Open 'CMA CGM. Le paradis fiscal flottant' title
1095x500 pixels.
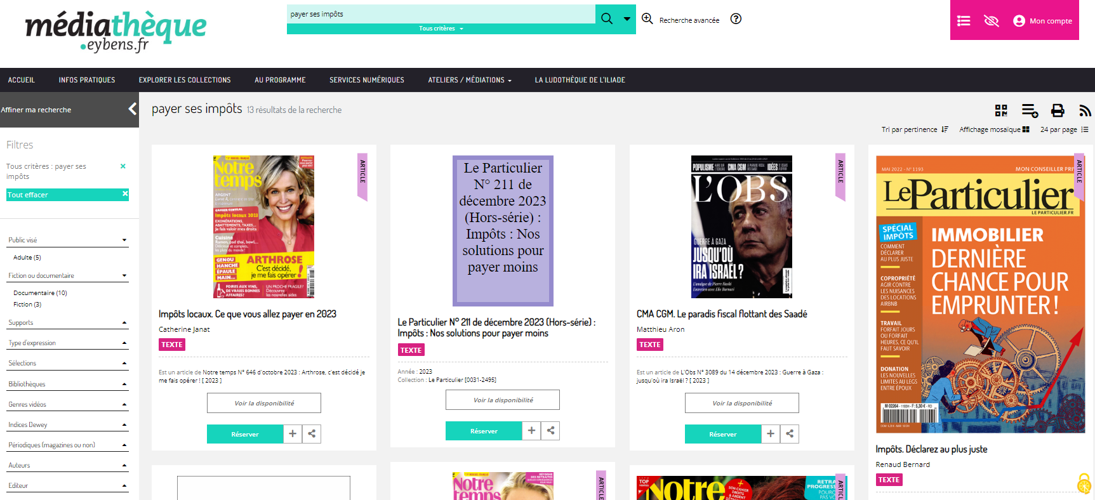point(722,314)
